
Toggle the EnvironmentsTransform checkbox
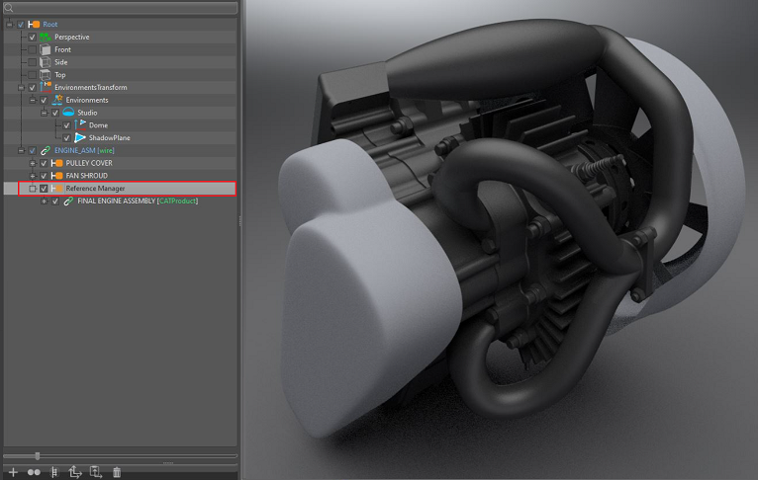33,87
